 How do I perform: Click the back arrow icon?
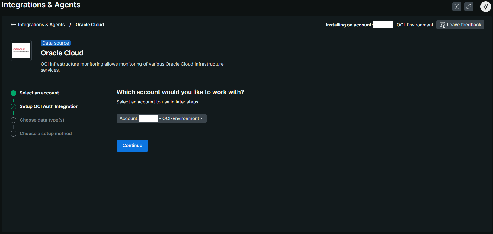tap(13, 25)
